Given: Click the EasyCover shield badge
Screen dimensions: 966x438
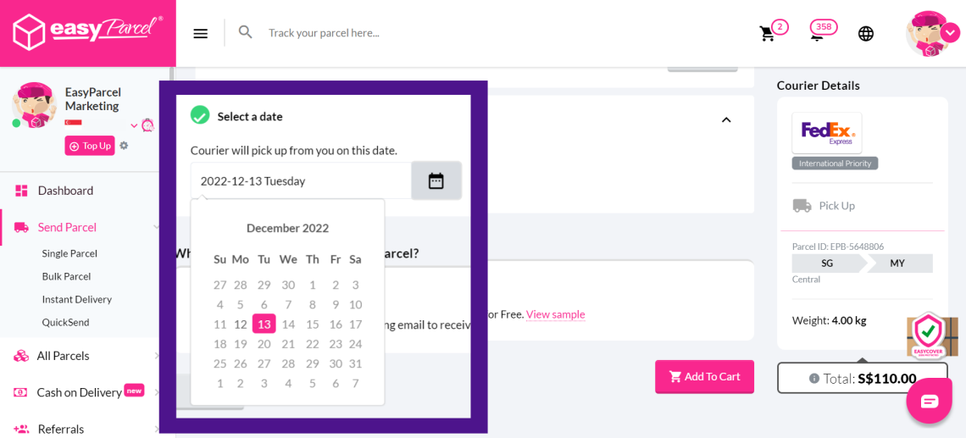Looking at the screenshot, I should (929, 335).
